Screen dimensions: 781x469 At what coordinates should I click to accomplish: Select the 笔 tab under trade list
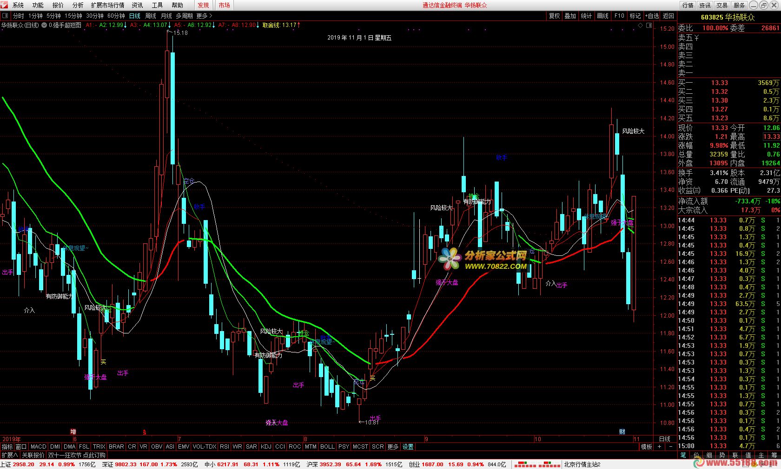tap(683, 455)
